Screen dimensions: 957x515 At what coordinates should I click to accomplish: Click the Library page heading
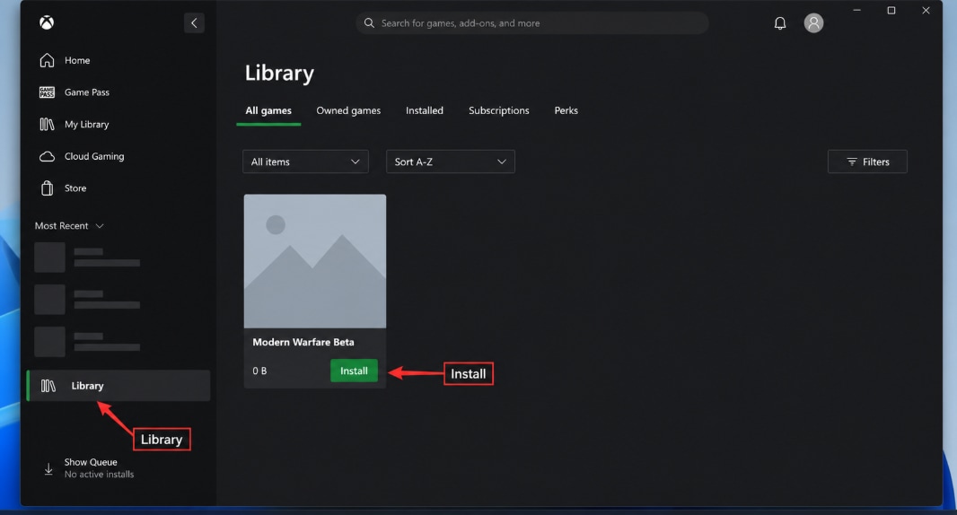(x=279, y=74)
